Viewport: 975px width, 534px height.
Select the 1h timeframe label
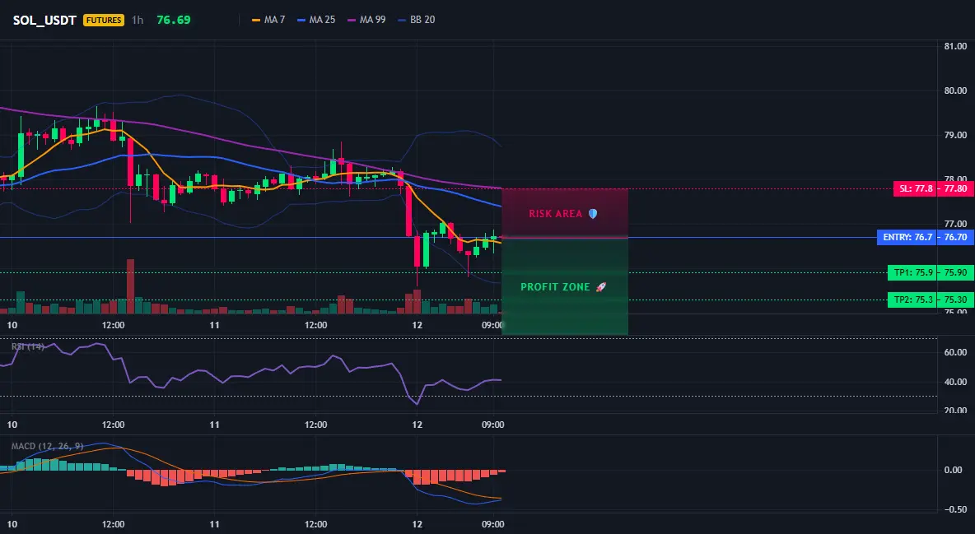[x=138, y=20]
